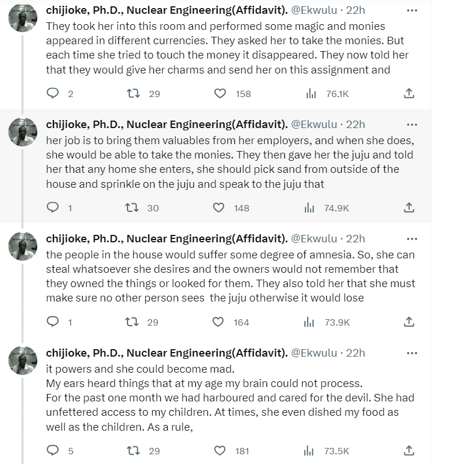Share the tweet with 164 likes
Viewport: 452px width, 464px height.
(x=409, y=322)
